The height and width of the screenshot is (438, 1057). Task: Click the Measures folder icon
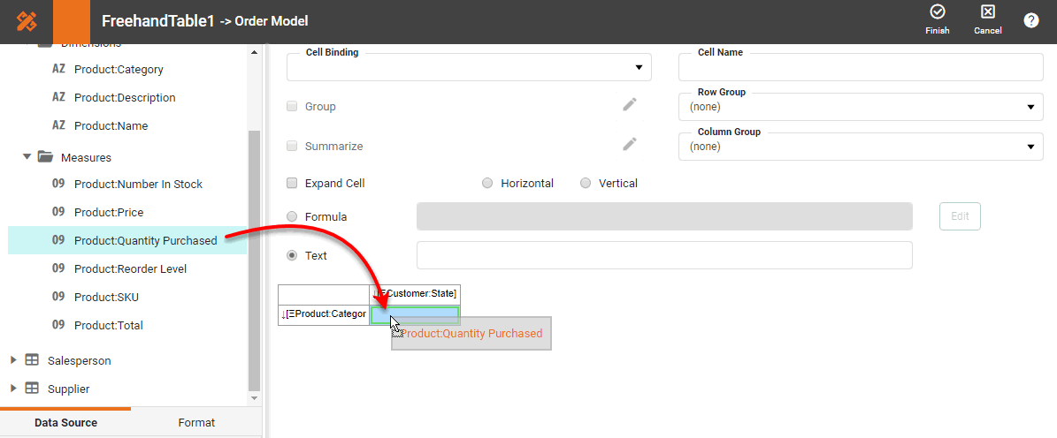pos(45,157)
